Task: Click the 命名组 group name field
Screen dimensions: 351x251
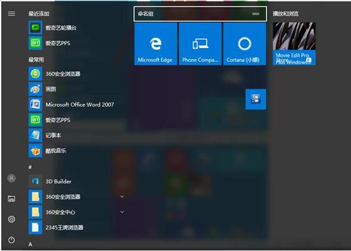Action: [x=200, y=14]
